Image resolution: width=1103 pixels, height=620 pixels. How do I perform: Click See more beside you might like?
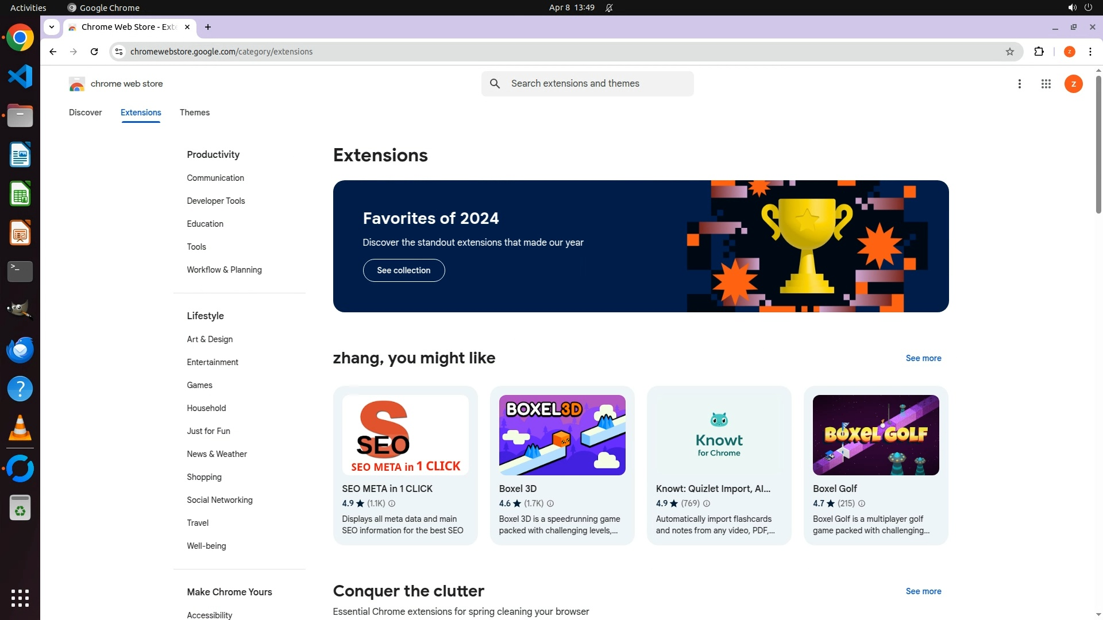pos(923,358)
